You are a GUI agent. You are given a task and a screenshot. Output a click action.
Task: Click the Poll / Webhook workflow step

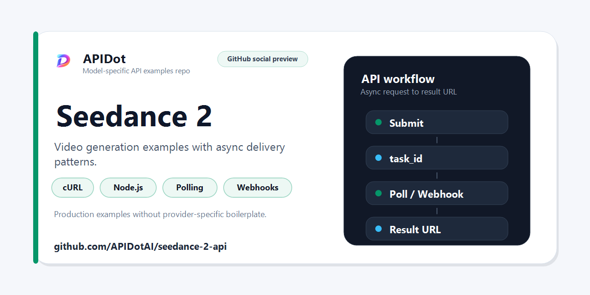click(437, 193)
